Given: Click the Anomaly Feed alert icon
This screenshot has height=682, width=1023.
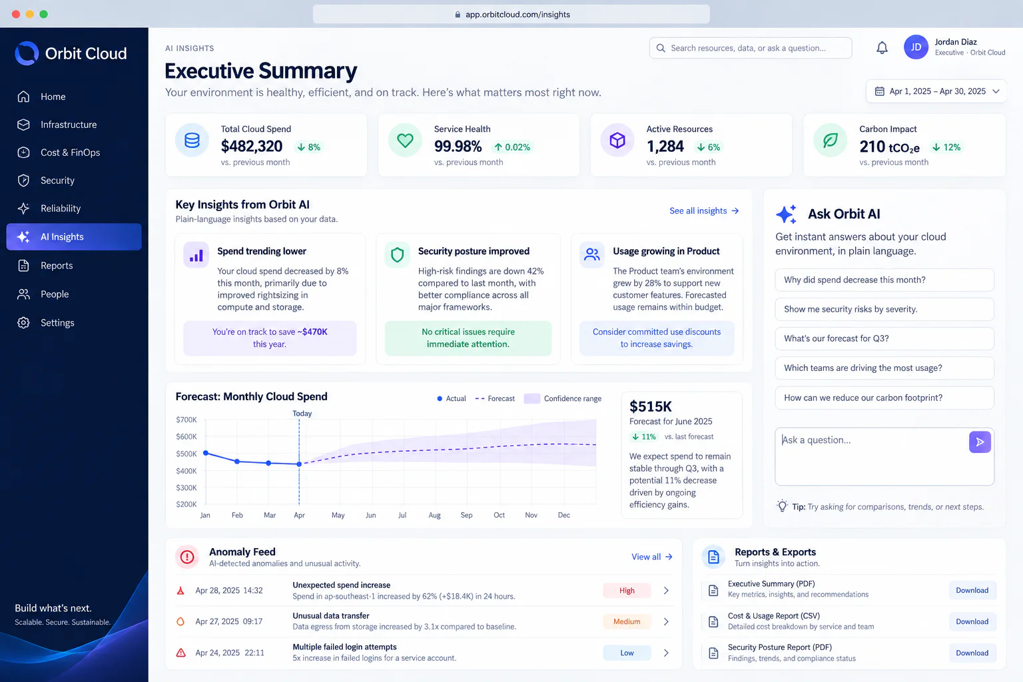Looking at the screenshot, I should coord(187,557).
